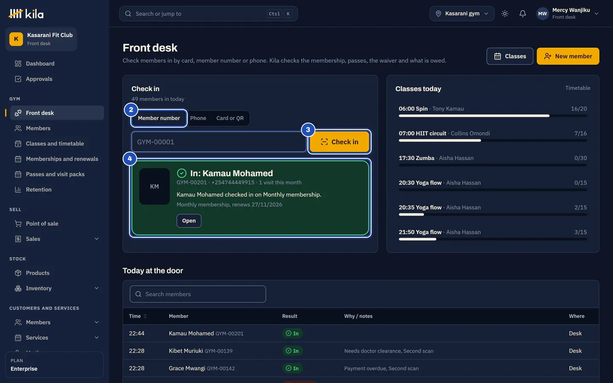Open the Retention page
The height and width of the screenshot is (383, 613).
tap(57, 189)
